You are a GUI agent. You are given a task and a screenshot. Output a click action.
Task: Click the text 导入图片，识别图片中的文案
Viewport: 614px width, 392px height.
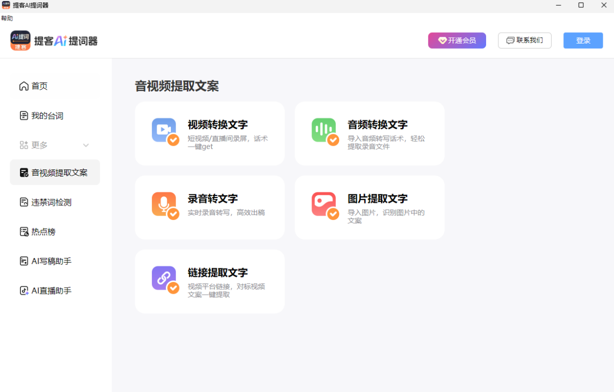coord(386,216)
